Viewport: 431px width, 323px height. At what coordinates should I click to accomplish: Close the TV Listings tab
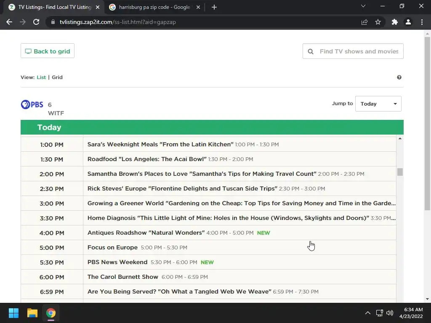[x=98, y=7]
